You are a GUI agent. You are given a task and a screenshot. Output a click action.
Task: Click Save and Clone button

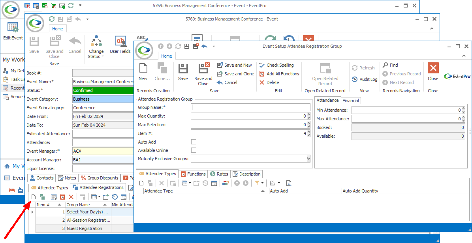pos(235,74)
